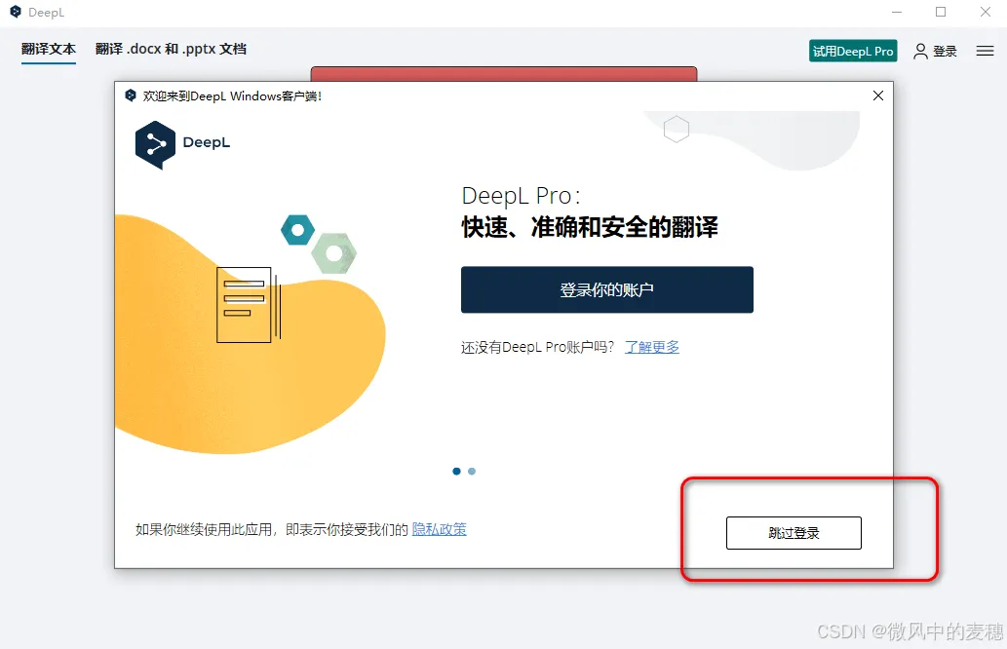Close the DeepL welcome dialog
This screenshot has height=649, width=1007.
point(878,95)
